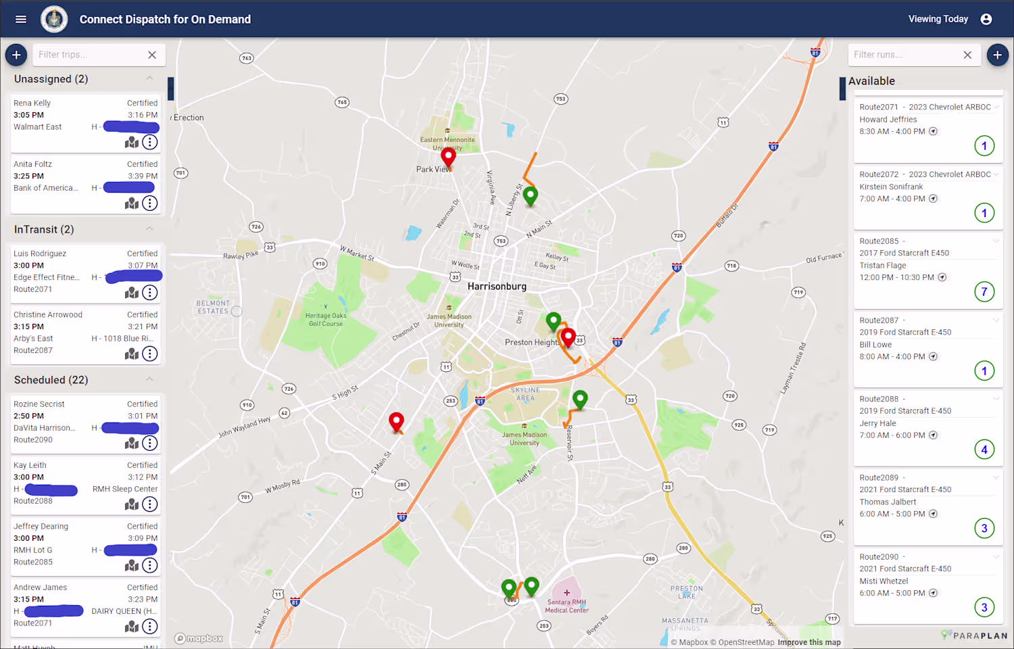Click the circle icon beside Route2085's hours
Image resolution: width=1014 pixels, height=649 pixels.
click(942, 277)
